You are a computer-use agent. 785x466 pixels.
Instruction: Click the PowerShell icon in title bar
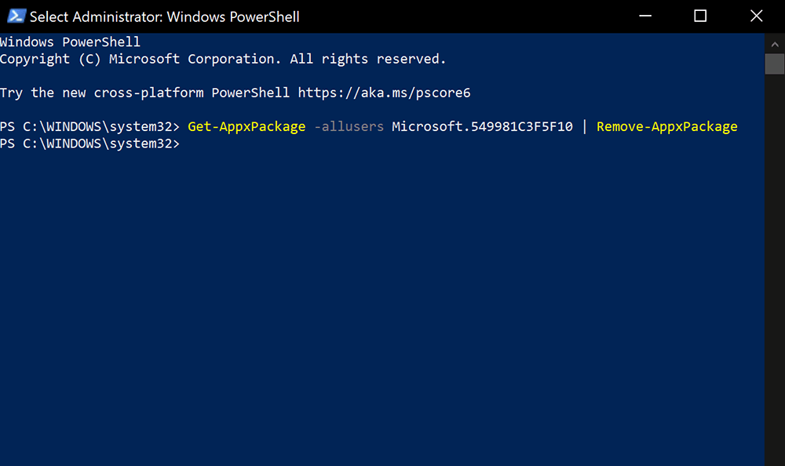point(16,16)
